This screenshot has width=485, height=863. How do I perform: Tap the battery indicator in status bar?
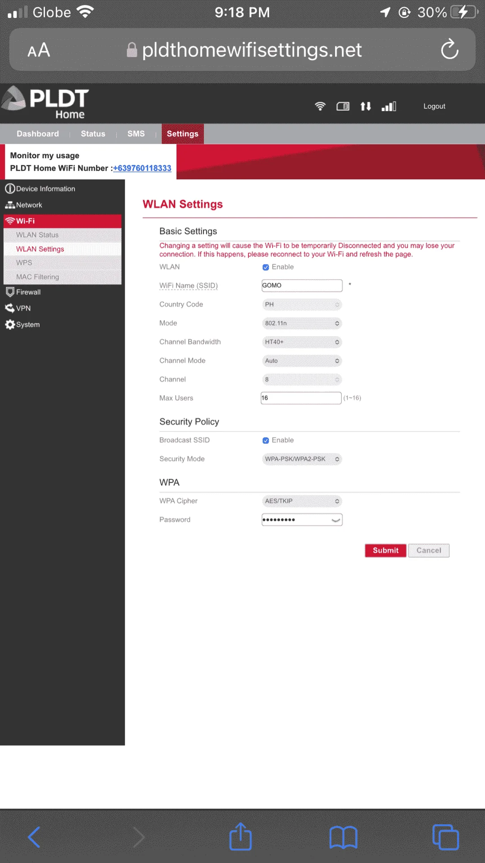pos(464,12)
